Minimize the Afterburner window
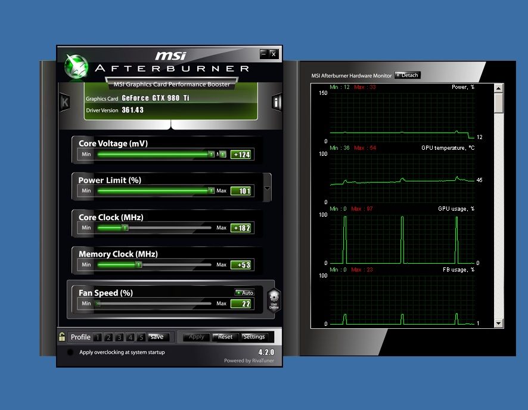528x410 pixels. click(264, 54)
